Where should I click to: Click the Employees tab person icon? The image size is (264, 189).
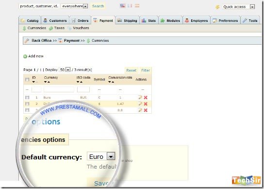click(x=187, y=20)
